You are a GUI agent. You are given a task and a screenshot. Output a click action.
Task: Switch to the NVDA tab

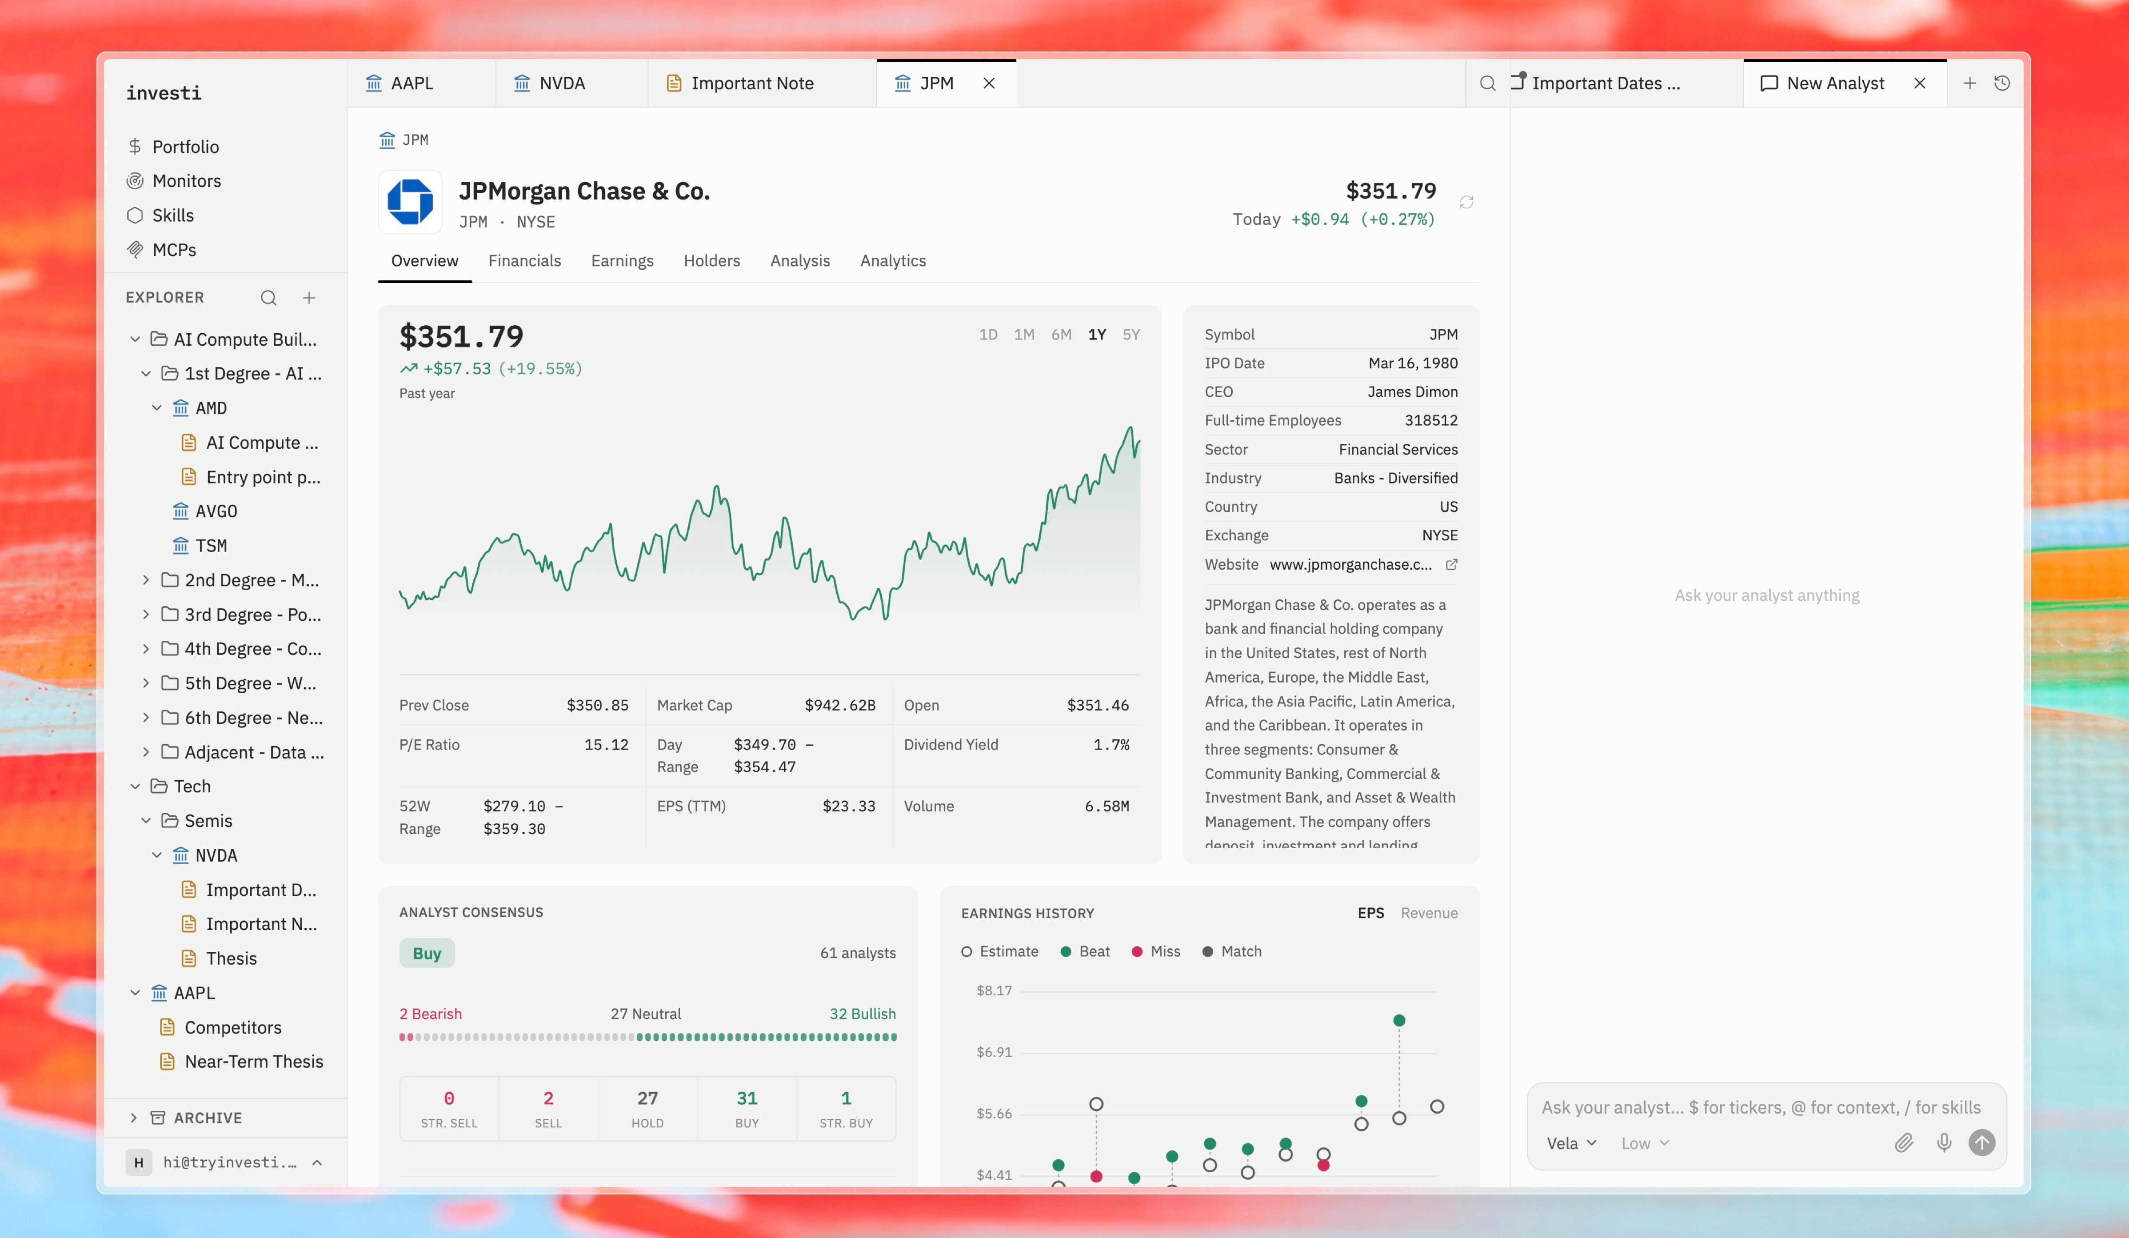point(572,83)
